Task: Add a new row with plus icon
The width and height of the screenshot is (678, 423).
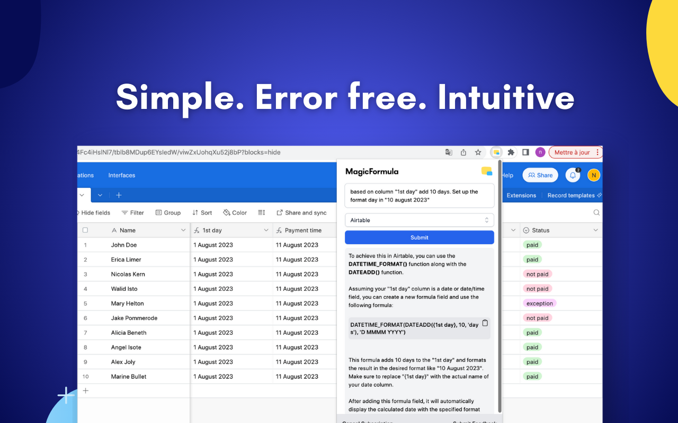Action: coord(85,391)
